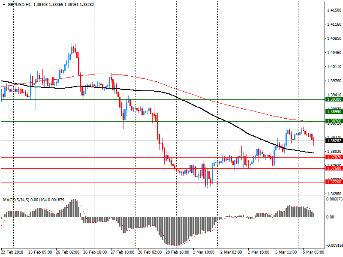Click the 1.36980 price scale value

point(334,194)
